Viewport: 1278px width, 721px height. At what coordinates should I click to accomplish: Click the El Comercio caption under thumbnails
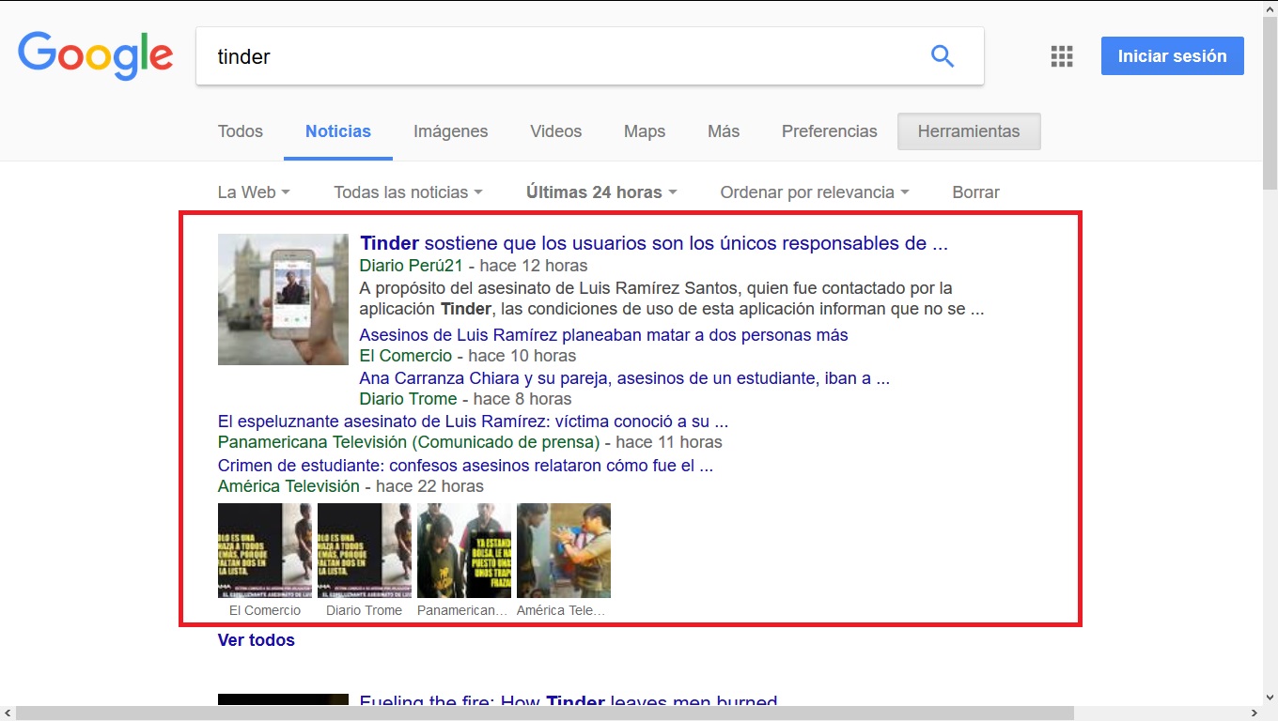[x=265, y=610]
